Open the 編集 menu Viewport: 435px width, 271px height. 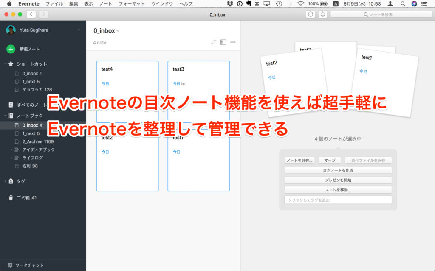[x=73, y=3]
